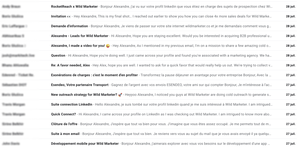Open Alexandre - Leads for Wild Marketer email
Viewport: 297px width, 148px height.
tap(148, 36)
